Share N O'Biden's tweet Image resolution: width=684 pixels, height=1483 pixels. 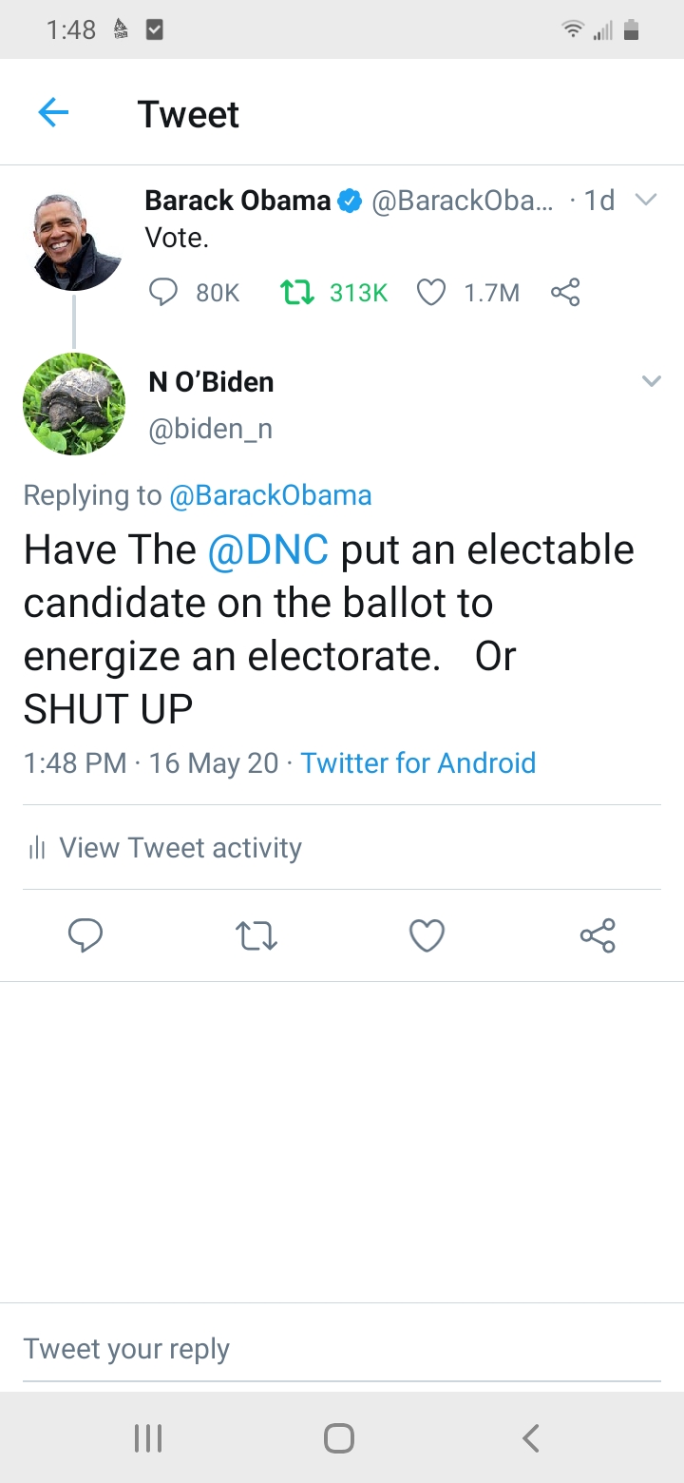tap(598, 935)
